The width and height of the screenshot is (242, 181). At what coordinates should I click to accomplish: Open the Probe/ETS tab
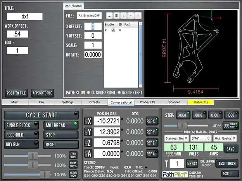[x=147, y=102]
